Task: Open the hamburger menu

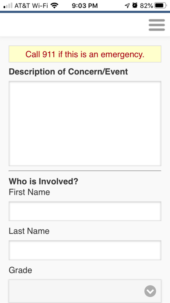Action: point(157,25)
